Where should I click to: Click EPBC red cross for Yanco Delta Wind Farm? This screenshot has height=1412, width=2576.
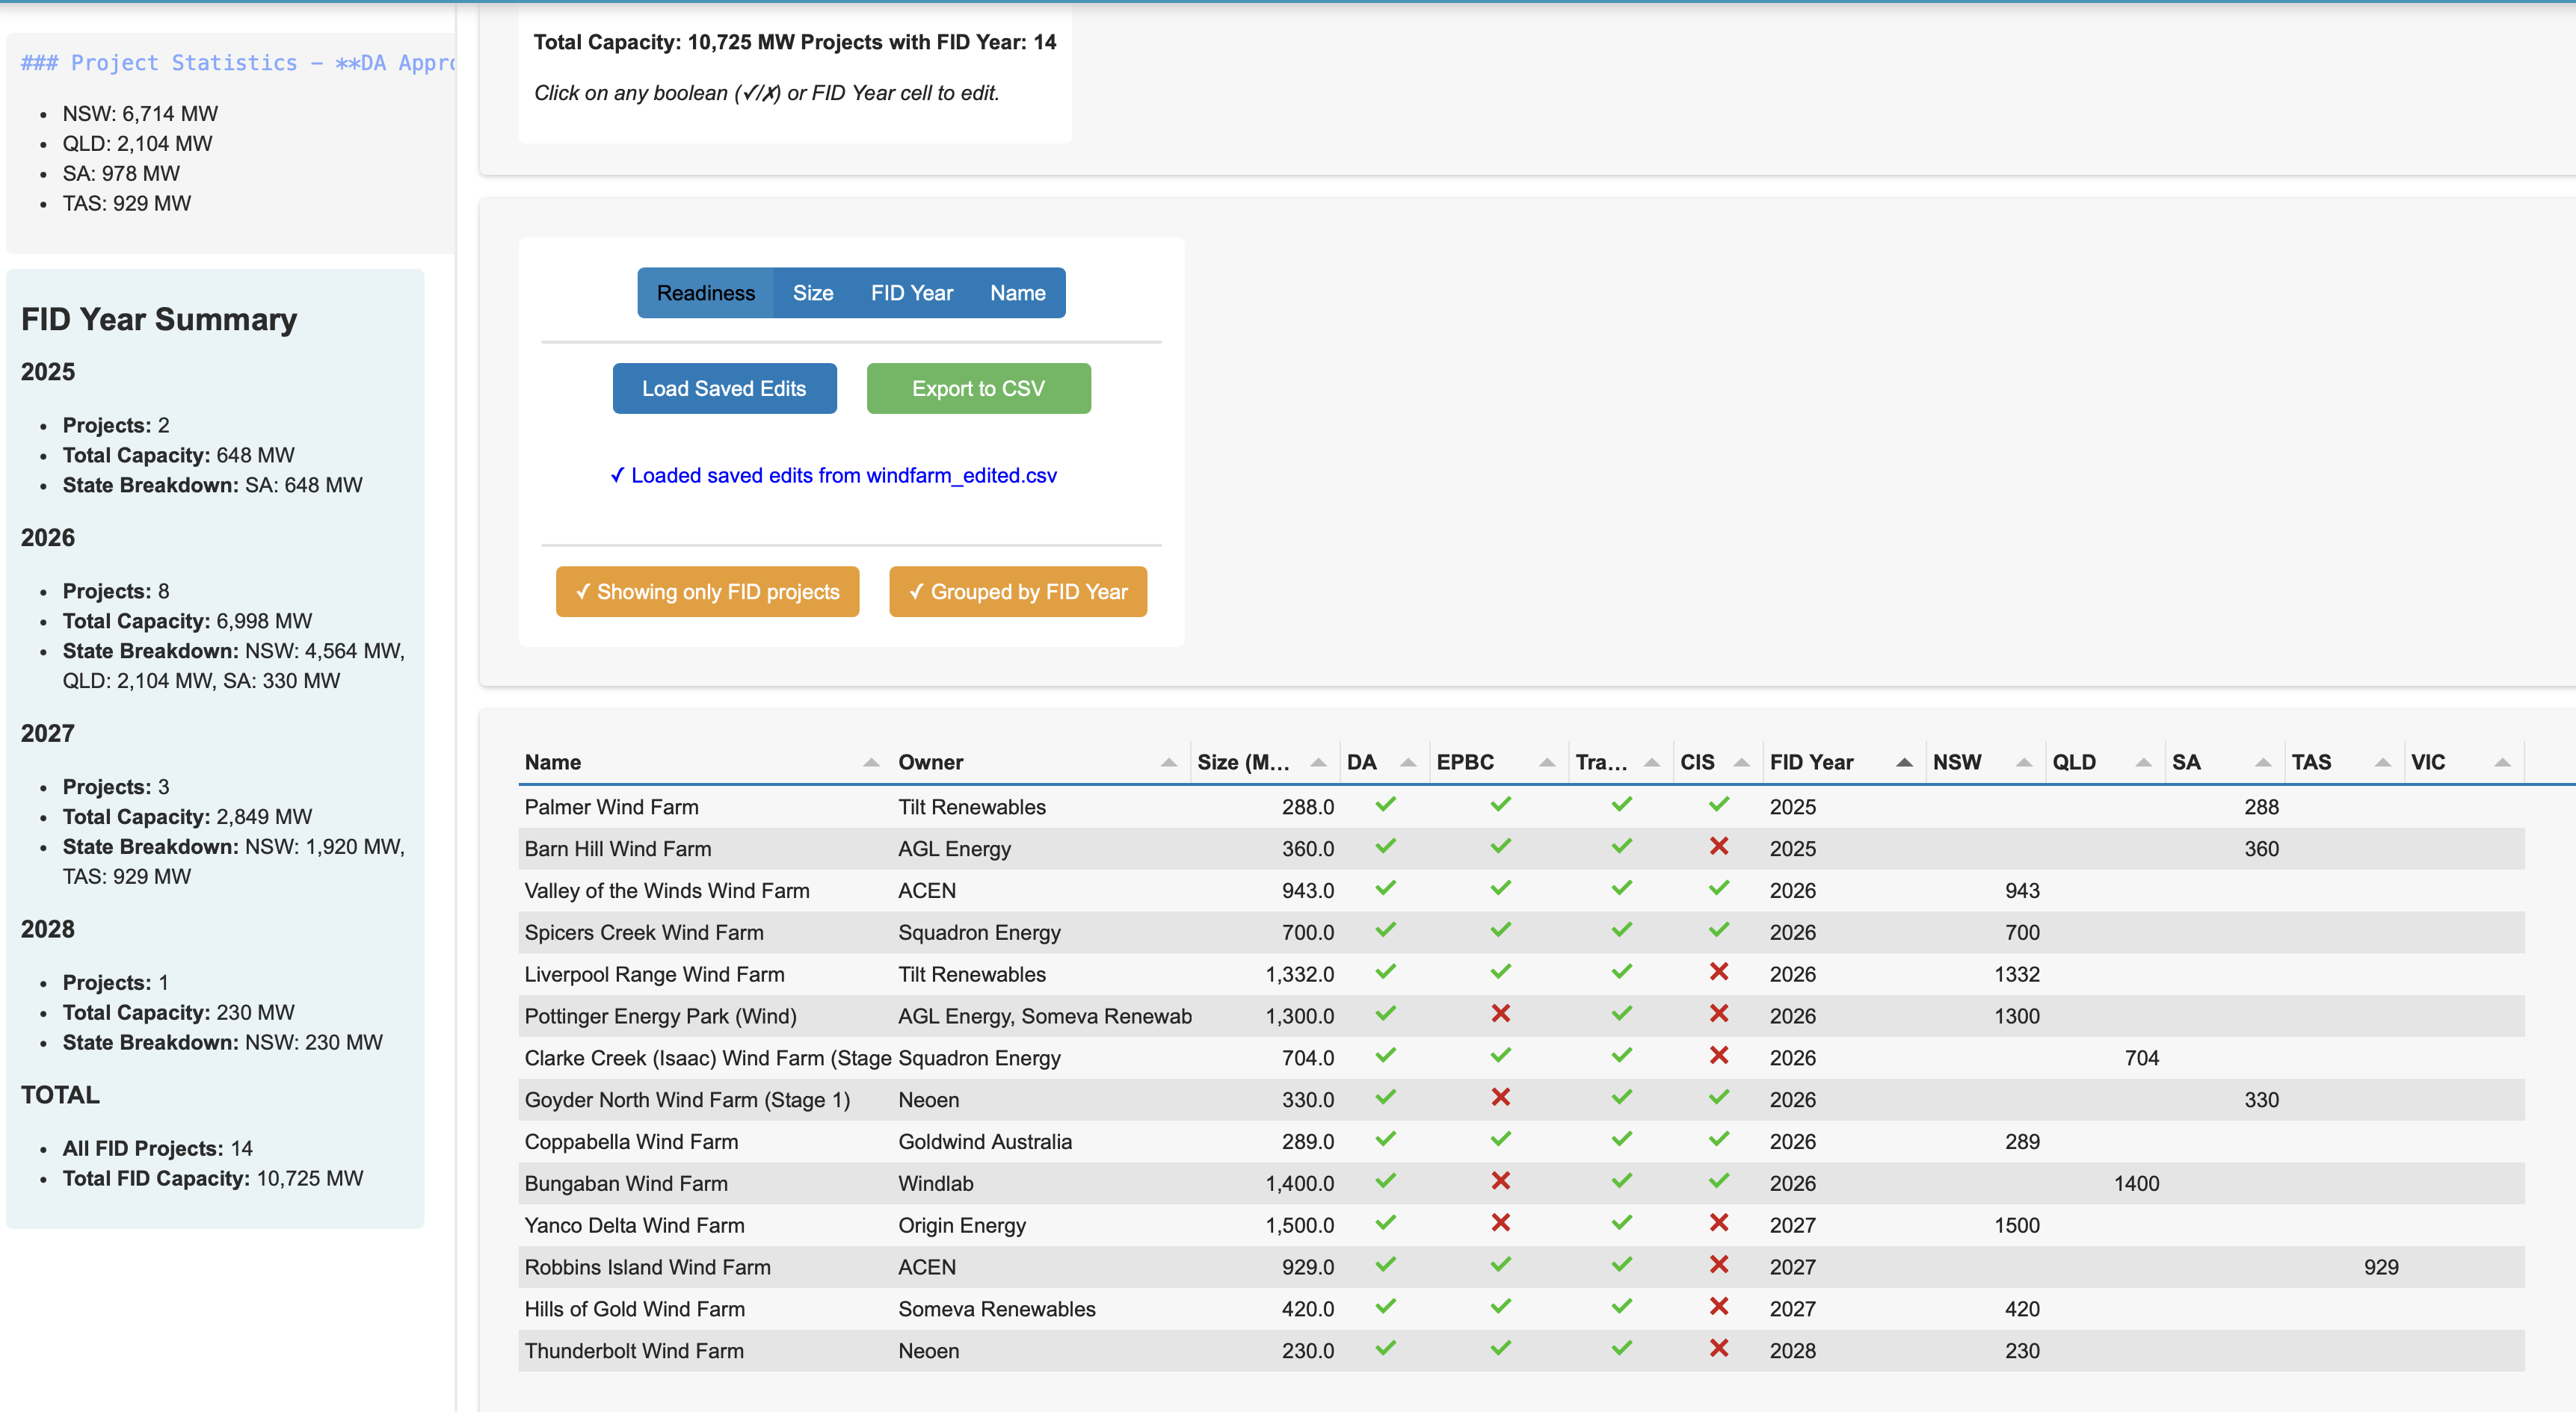[x=1500, y=1223]
